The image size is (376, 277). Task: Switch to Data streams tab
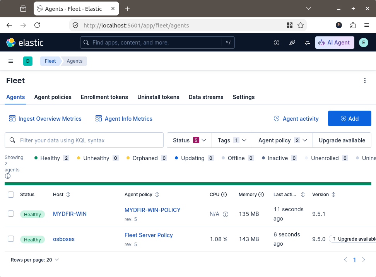coord(206,97)
